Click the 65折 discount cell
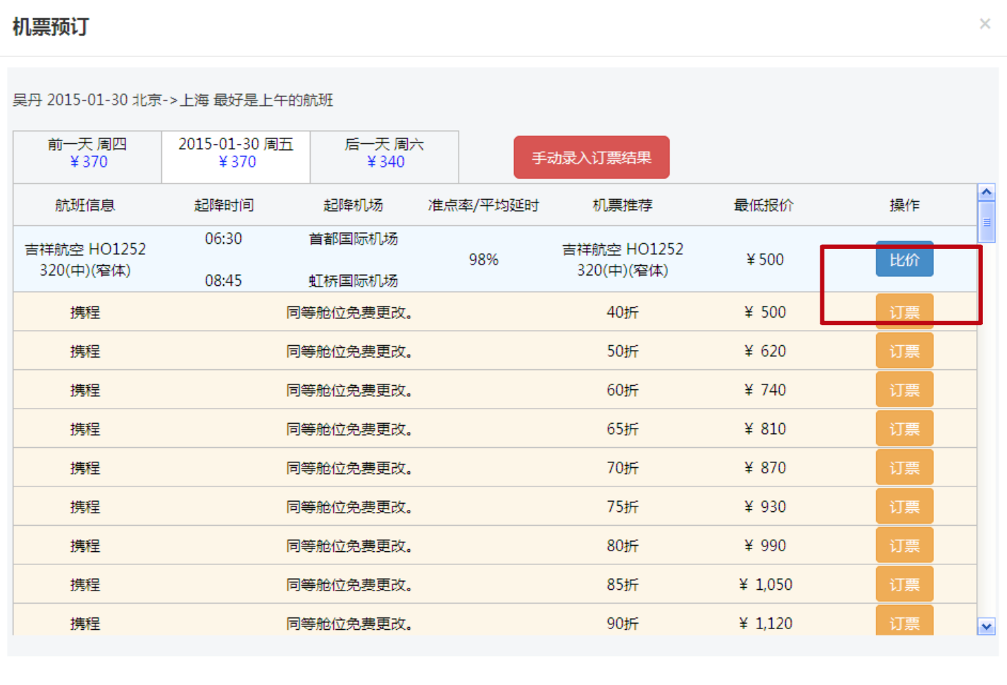 623,429
